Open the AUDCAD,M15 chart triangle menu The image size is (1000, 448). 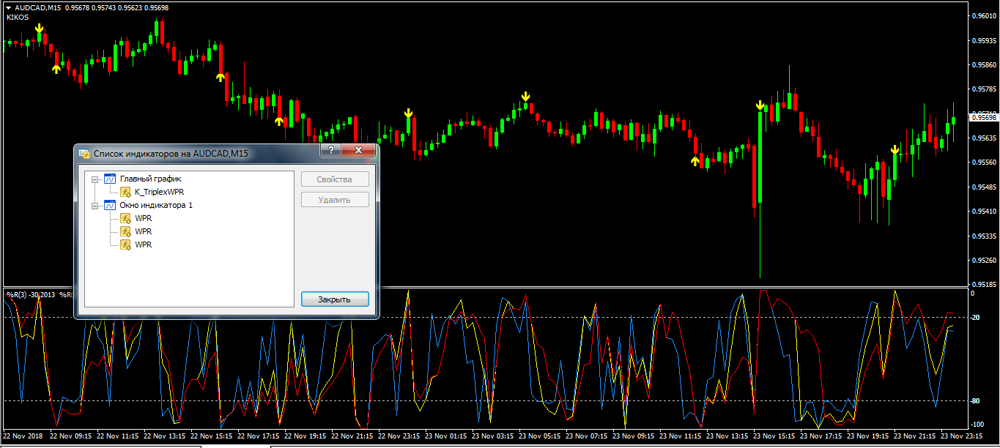click(x=8, y=8)
